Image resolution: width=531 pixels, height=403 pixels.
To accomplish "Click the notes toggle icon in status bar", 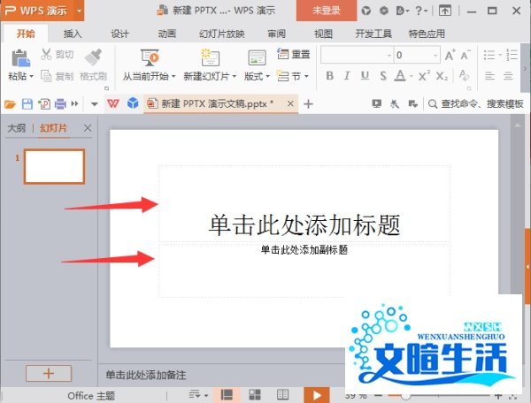I will [x=195, y=394].
